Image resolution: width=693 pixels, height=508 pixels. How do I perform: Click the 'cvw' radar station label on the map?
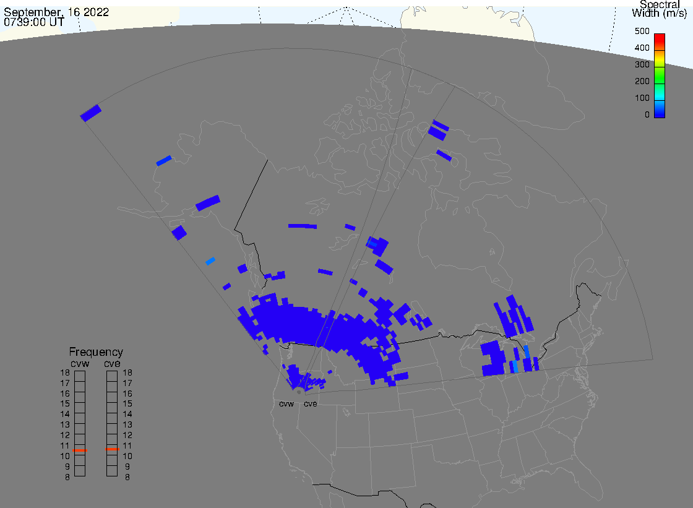pyautogui.click(x=286, y=404)
